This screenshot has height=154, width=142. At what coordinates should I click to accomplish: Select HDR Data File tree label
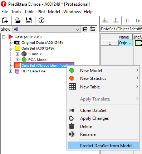(33, 71)
